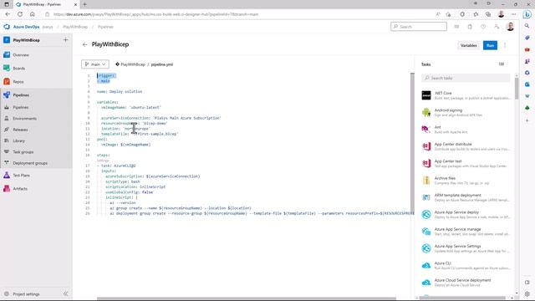Image resolution: width=535 pixels, height=301 pixels.
Task: Select the Azure App Service deploy task
Action: [466, 214]
